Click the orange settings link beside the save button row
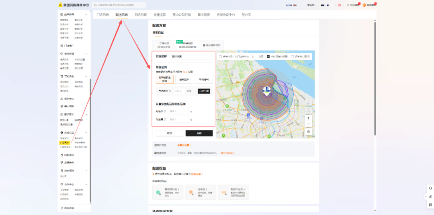Image resolution: width=434 pixels, height=215 pixels. [x=184, y=145]
